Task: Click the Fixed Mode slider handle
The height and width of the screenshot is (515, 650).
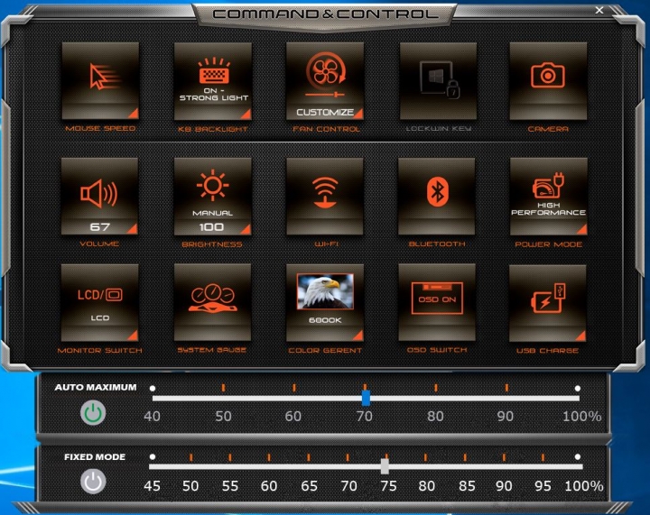Action: pos(385,466)
